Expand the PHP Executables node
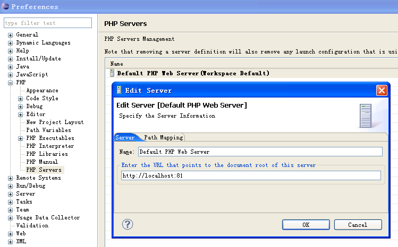 (x=20, y=138)
